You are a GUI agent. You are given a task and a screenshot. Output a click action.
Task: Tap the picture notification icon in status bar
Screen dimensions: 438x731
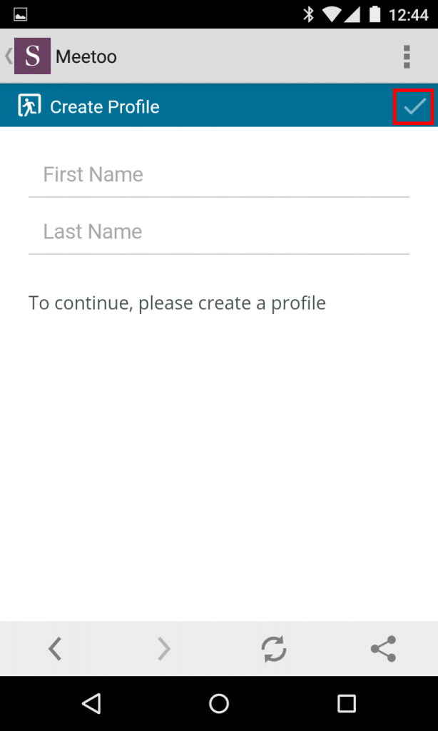click(20, 14)
